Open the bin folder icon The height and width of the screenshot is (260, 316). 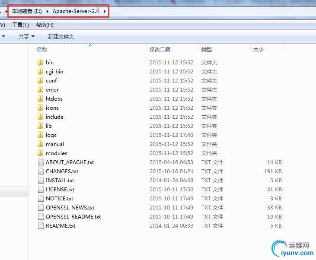[40, 62]
